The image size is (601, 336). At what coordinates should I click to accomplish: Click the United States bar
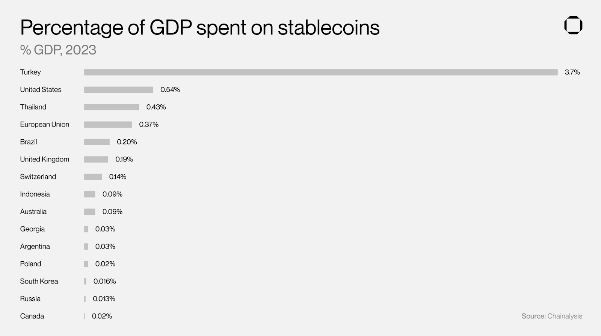pyautogui.click(x=119, y=90)
